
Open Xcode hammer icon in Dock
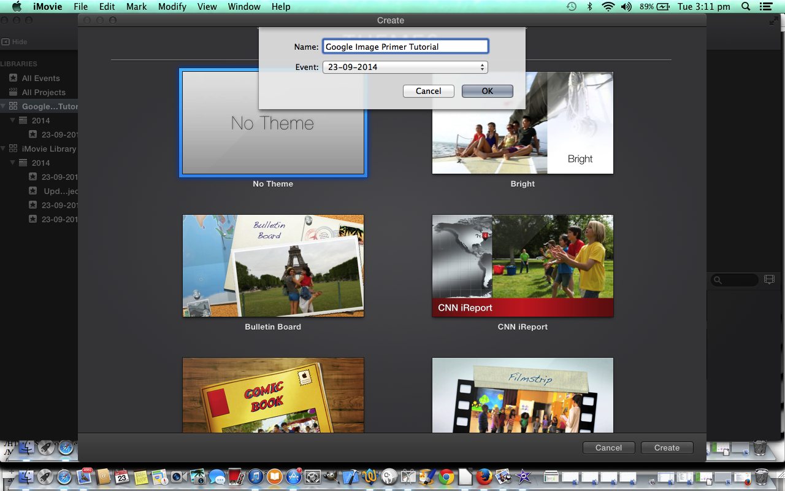(x=351, y=477)
